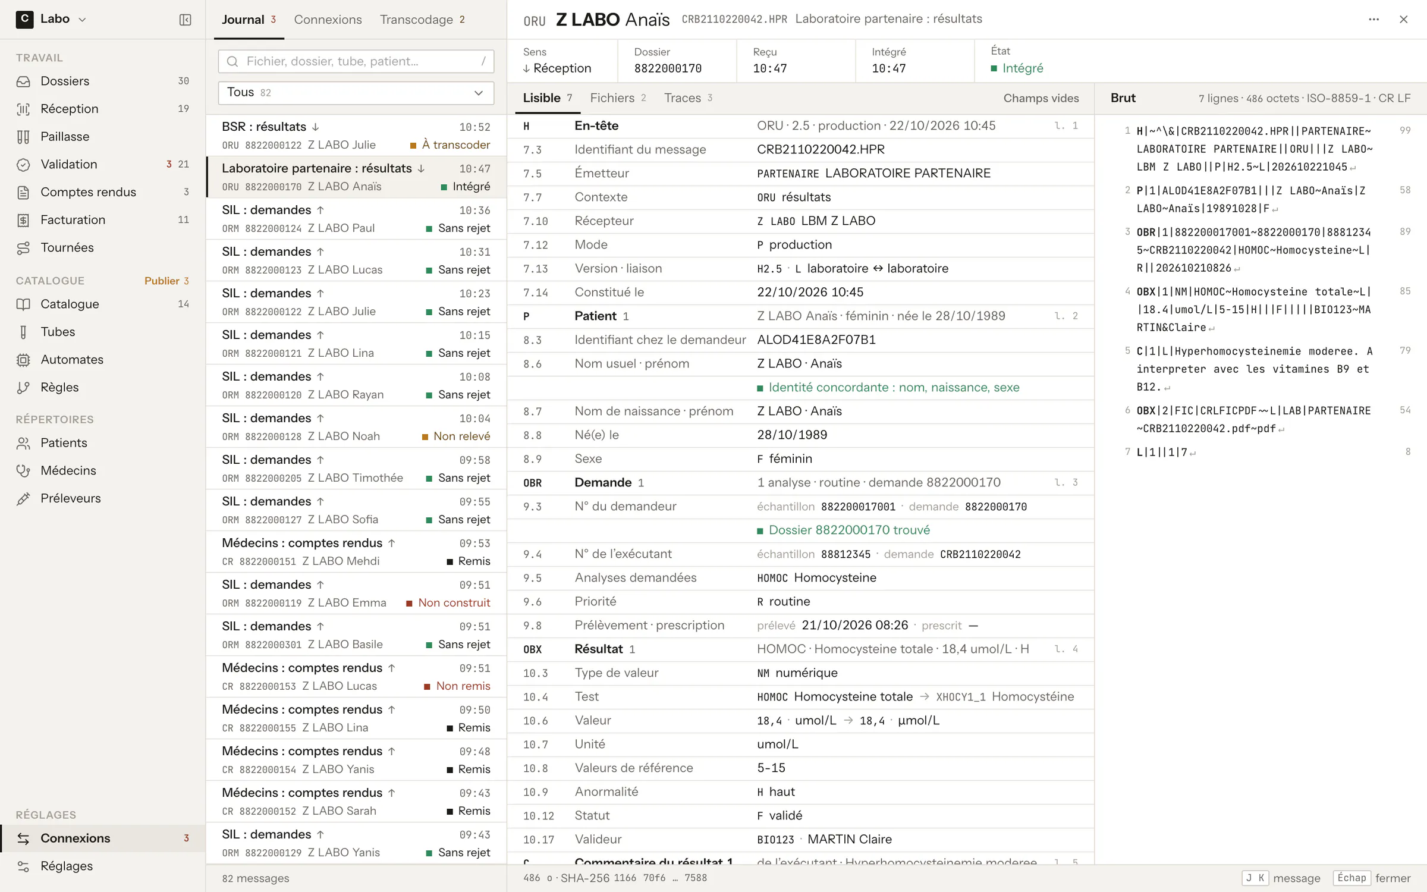Open the Traces tab
The image size is (1427, 892).
[x=688, y=98]
